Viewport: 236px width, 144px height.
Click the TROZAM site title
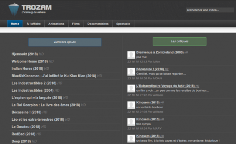37,7
